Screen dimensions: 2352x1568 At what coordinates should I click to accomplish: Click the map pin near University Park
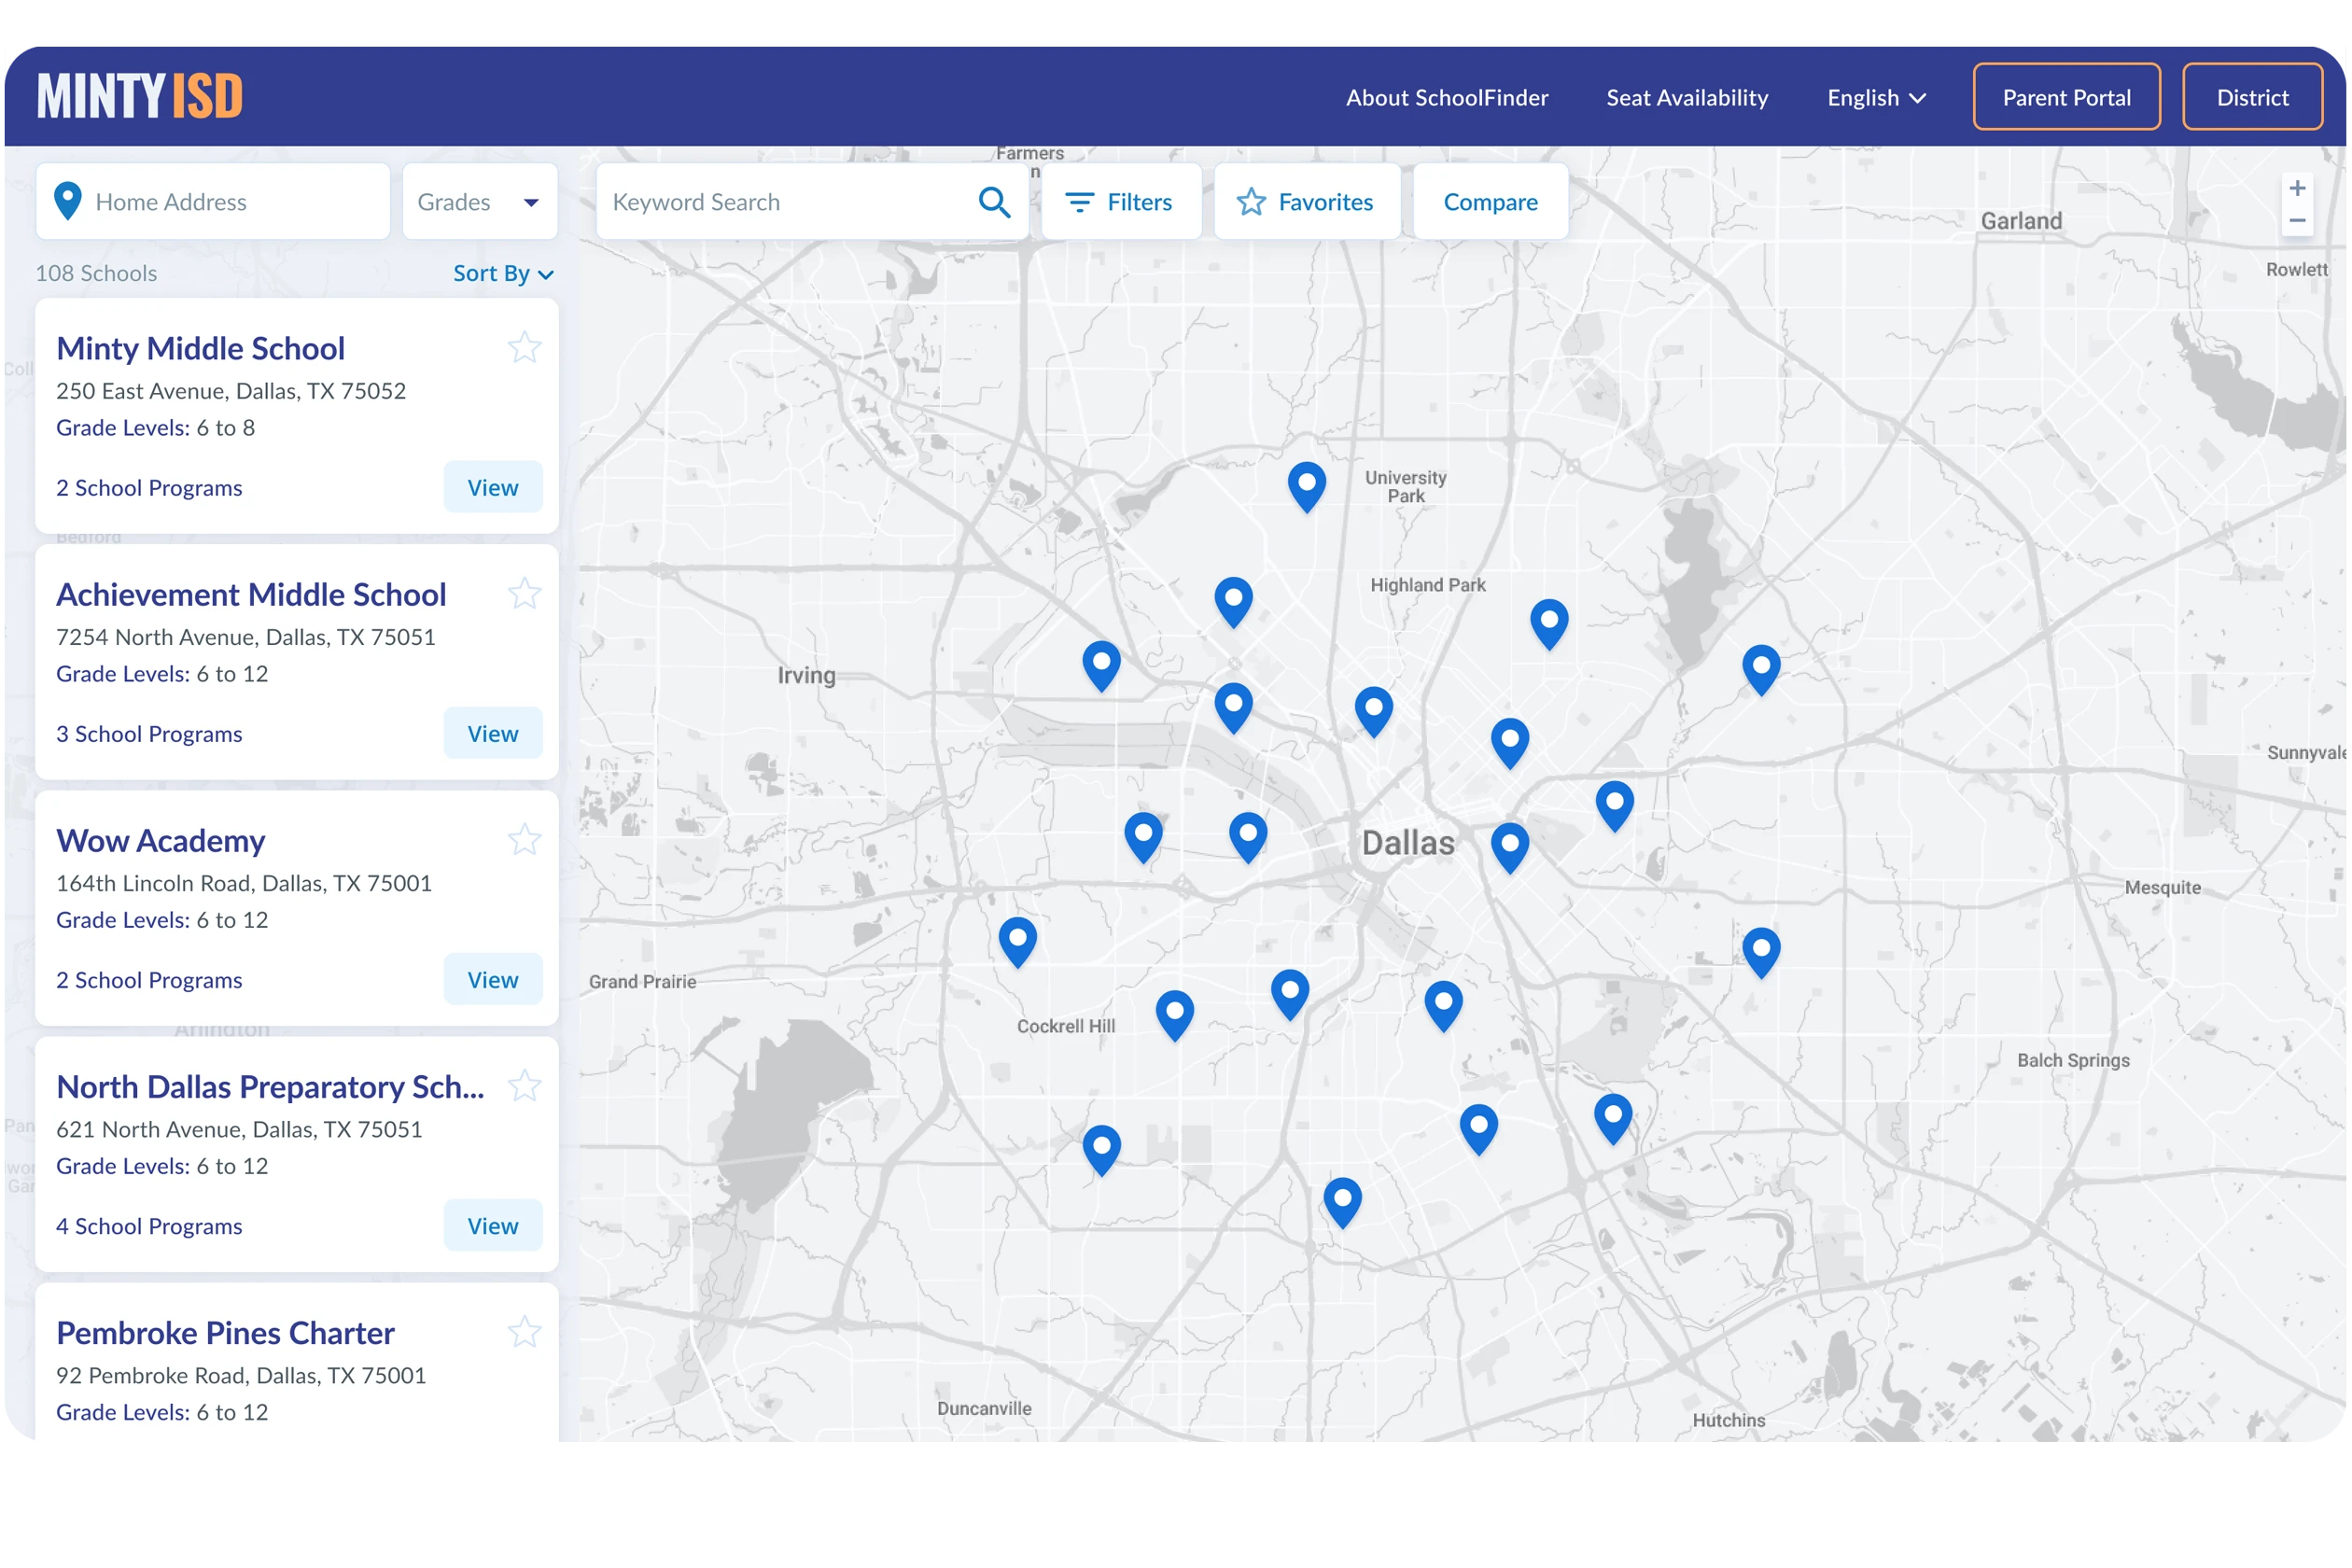1306,485
